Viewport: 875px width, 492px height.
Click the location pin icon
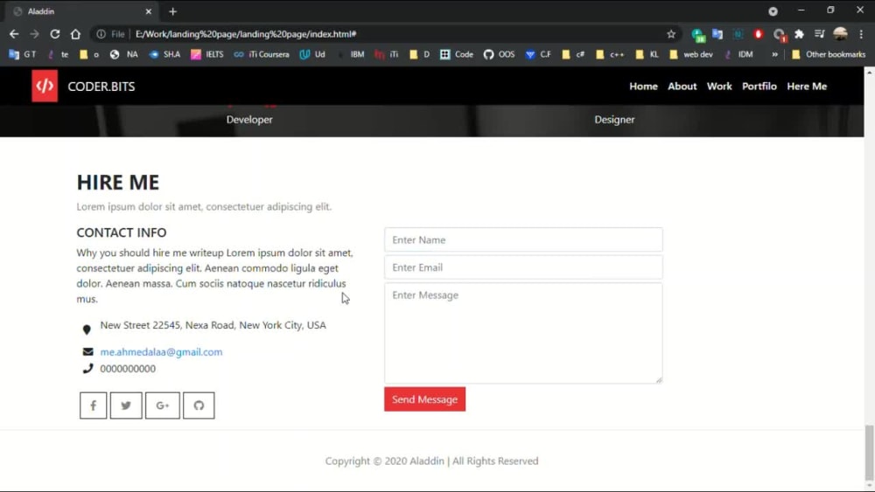(x=87, y=329)
